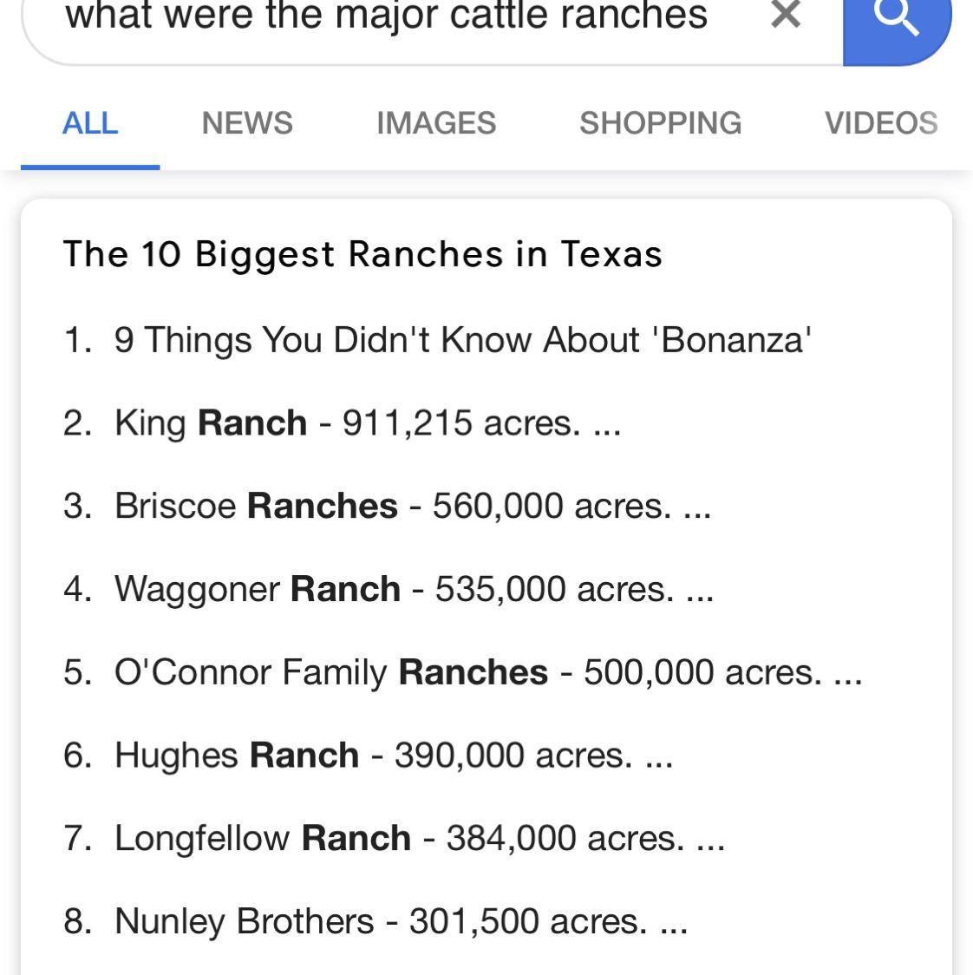
Task: Clear the search query with X icon
Action: pyautogui.click(x=785, y=15)
